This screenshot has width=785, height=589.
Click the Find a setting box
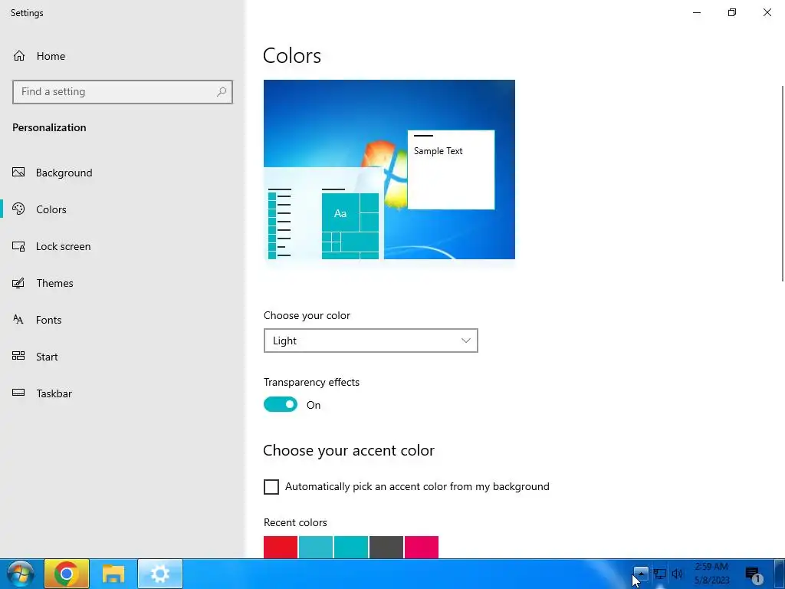pyautogui.click(x=123, y=92)
